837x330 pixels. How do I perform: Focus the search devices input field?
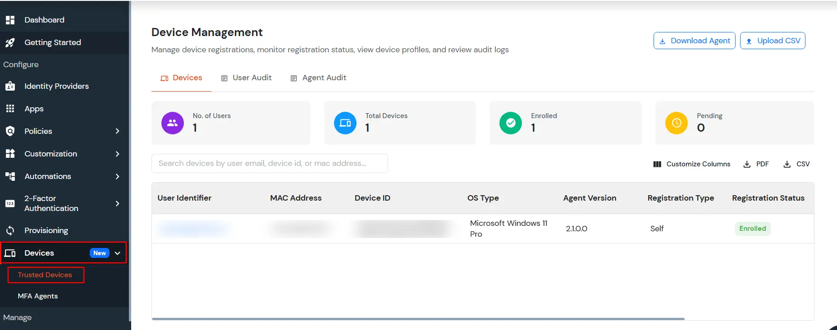click(270, 163)
